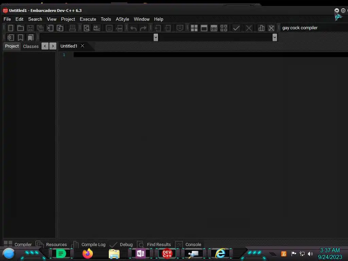
Task: Open the Window menu
Action: click(x=142, y=19)
